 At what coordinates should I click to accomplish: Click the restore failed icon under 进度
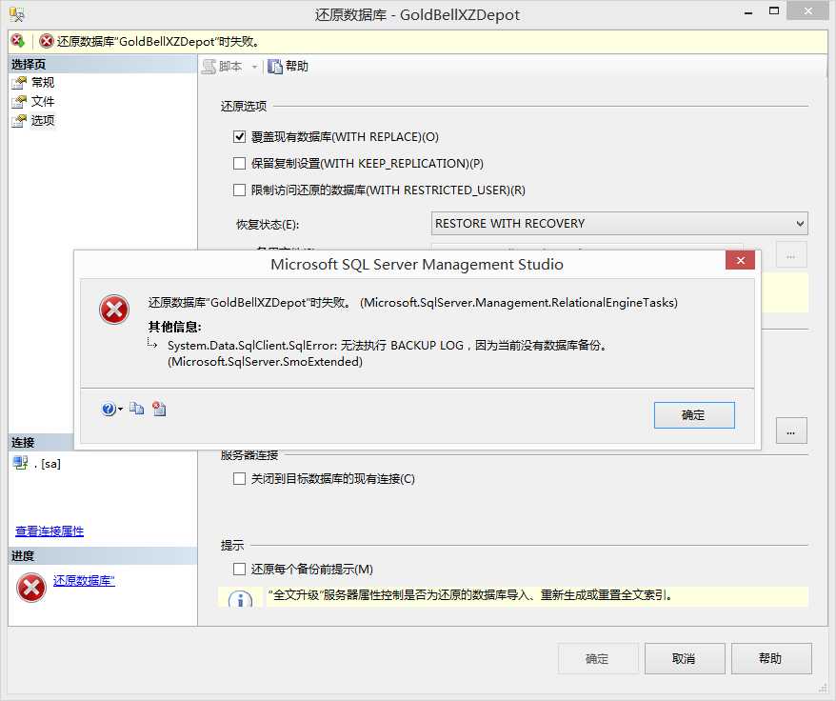[31, 588]
